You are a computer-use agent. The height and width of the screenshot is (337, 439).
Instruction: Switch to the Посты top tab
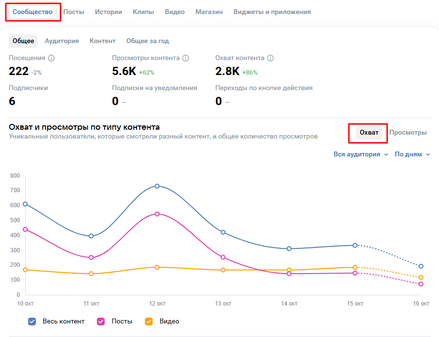click(x=74, y=12)
